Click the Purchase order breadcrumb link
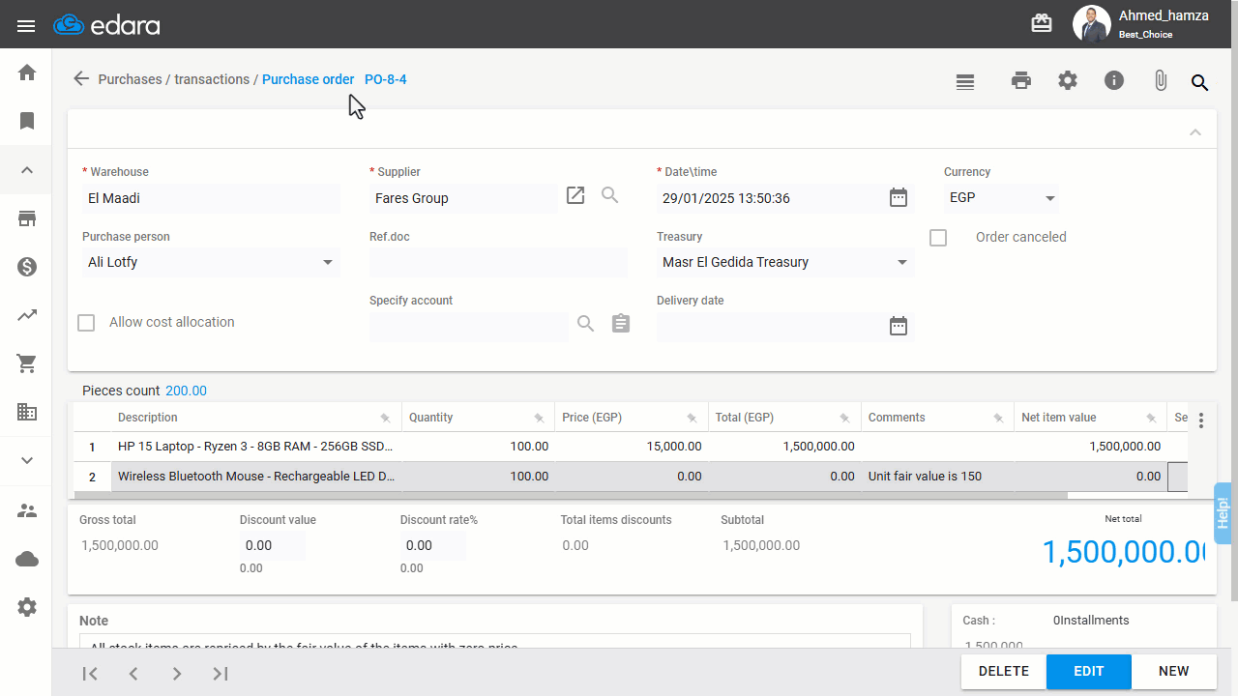 (308, 79)
